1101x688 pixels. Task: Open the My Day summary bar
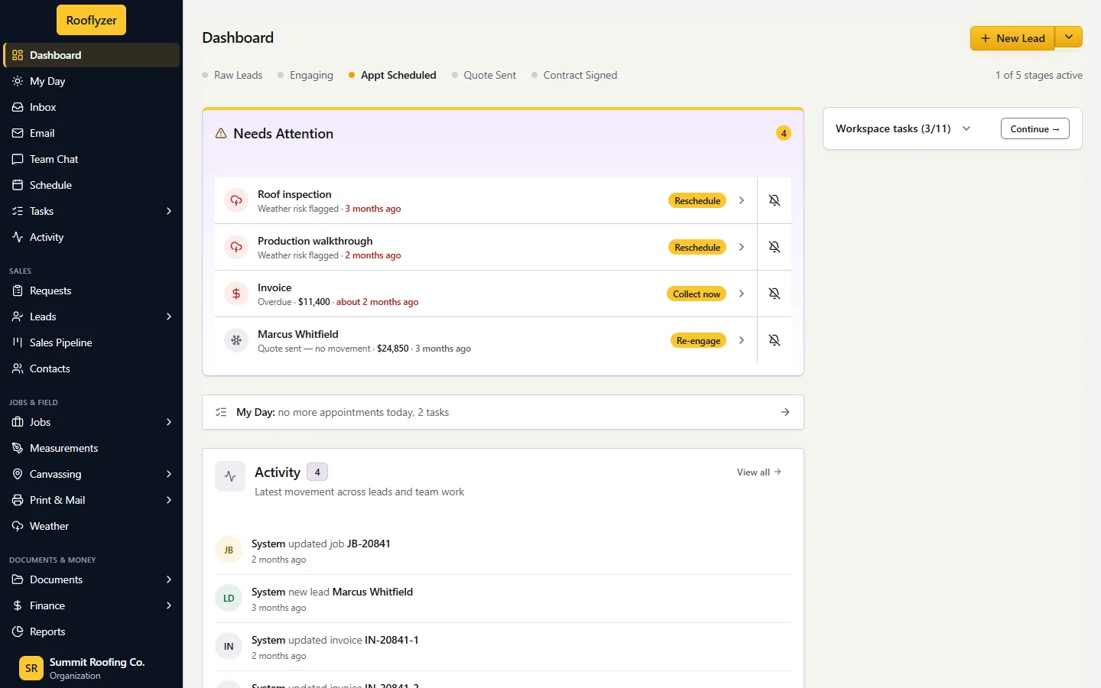503,412
